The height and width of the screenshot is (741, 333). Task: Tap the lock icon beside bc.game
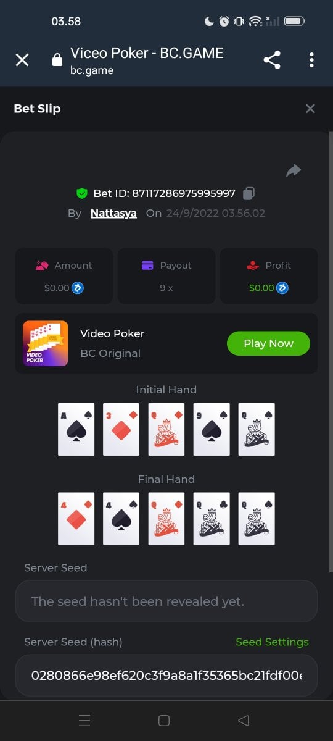57,60
